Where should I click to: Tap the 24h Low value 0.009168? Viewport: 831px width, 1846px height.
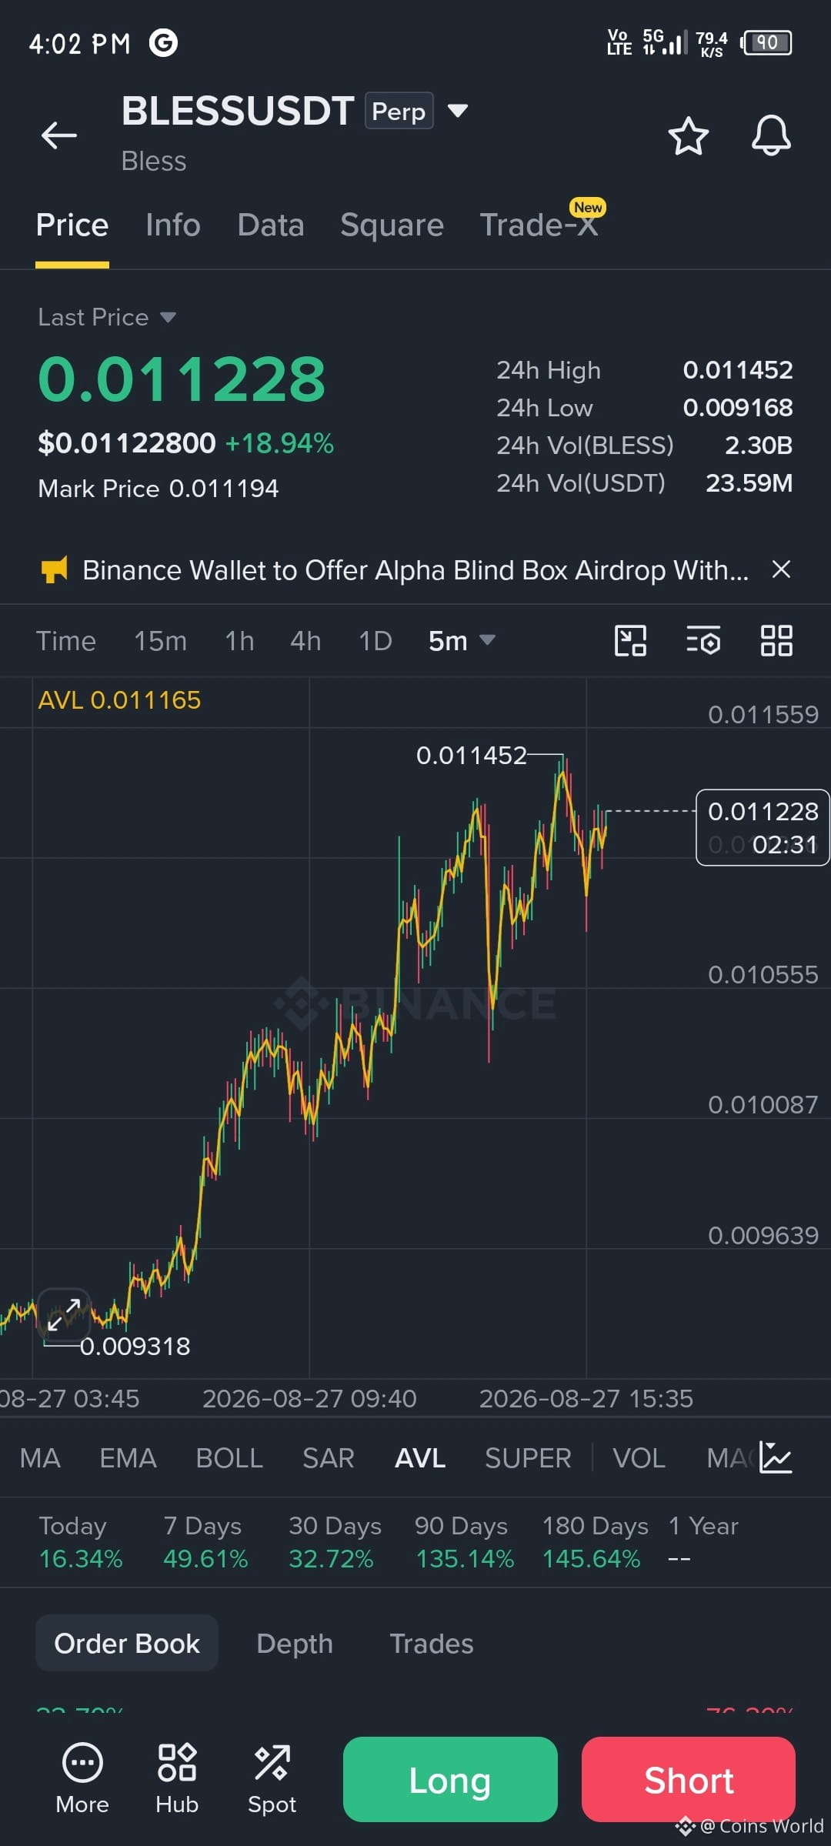(738, 407)
